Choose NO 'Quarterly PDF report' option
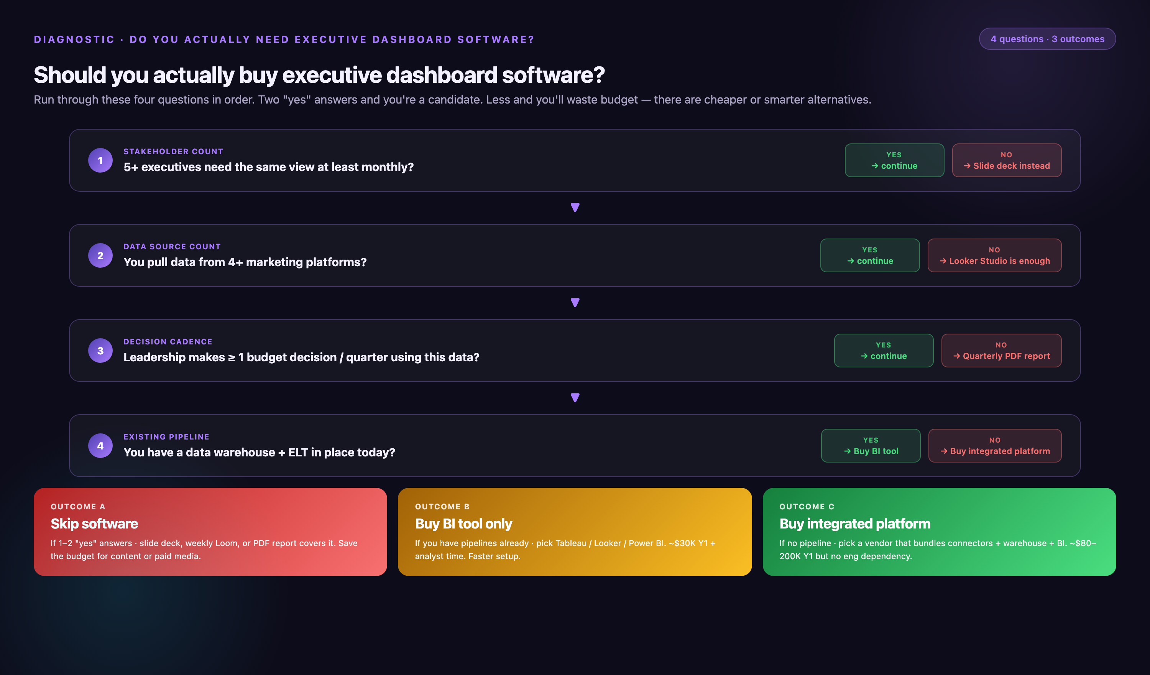The height and width of the screenshot is (675, 1150). point(1001,350)
